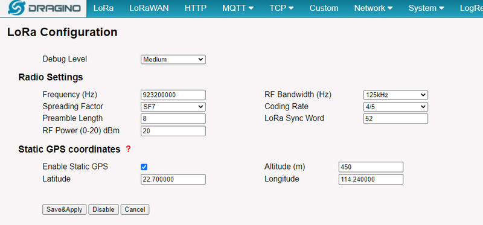The image size is (483, 225).
Task: Click the Enable Static GPS label
Action: point(75,166)
